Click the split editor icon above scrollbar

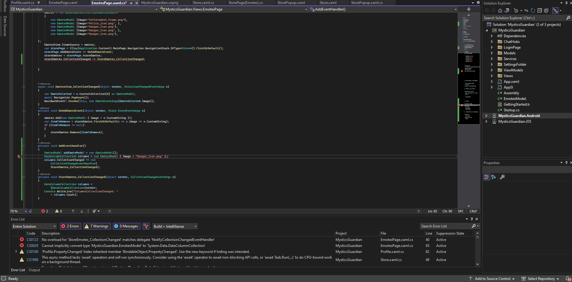[469, 9]
